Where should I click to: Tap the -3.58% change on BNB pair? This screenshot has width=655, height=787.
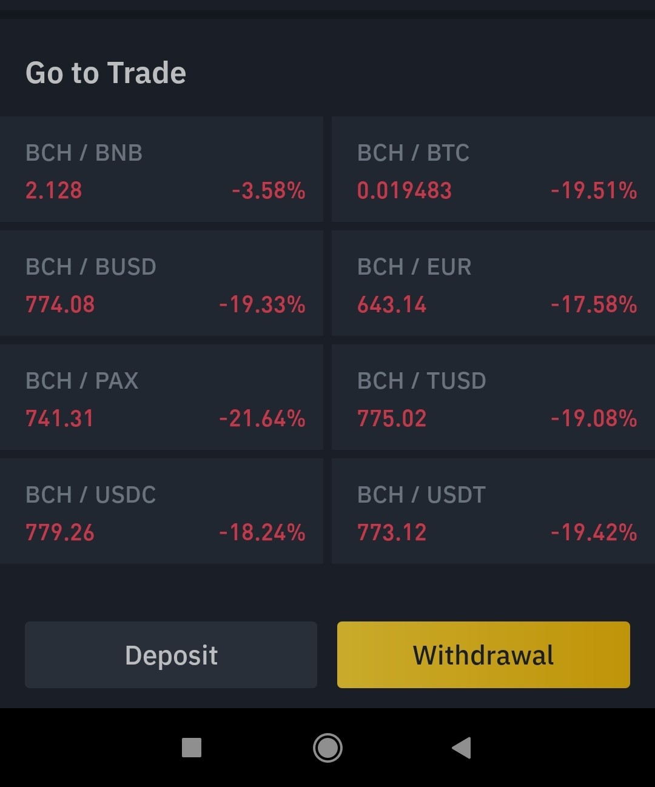(269, 190)
